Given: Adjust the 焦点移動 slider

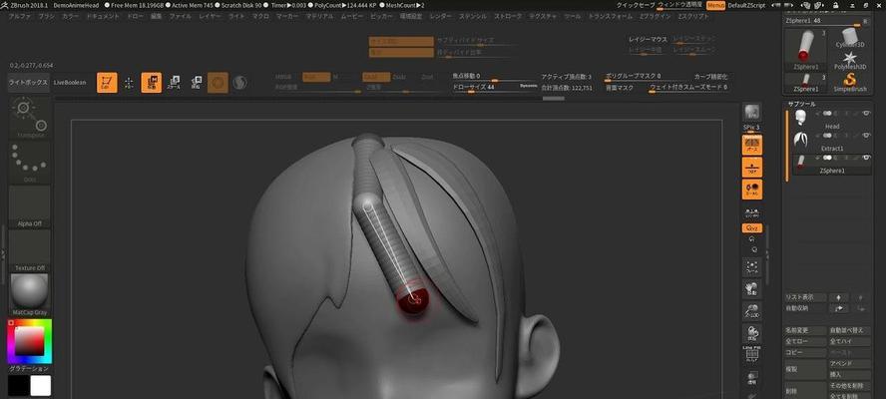Looking at the screenshot, I should [x=495, y=76].
